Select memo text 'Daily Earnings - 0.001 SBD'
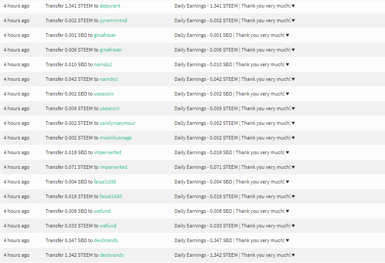Screen dimensions: 385x263 (203, 35)
